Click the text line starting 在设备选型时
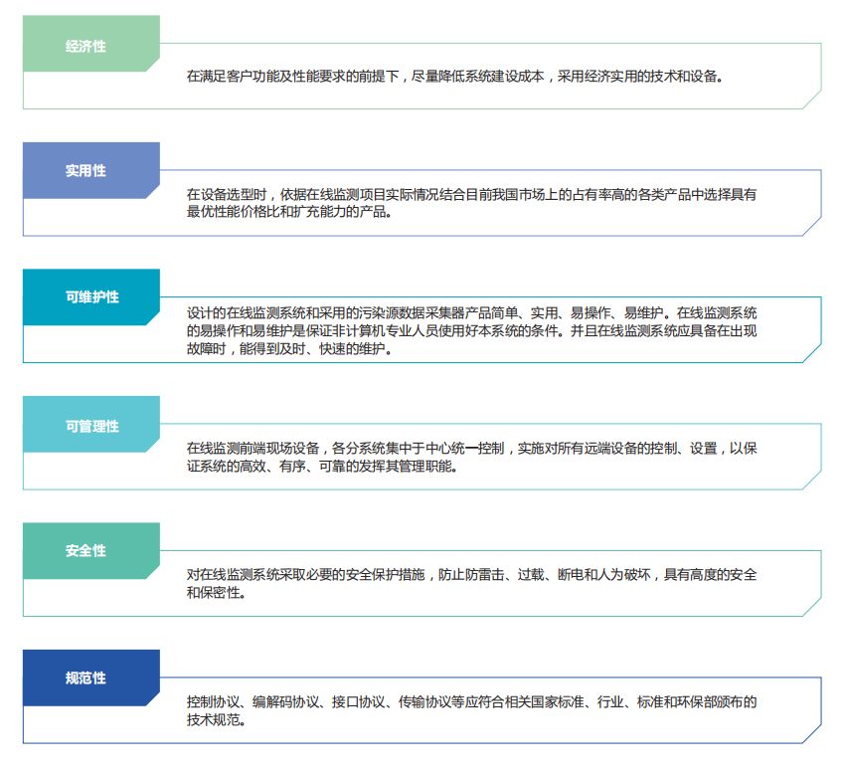The width and height of the screenshot is (845, 774). 471,194
